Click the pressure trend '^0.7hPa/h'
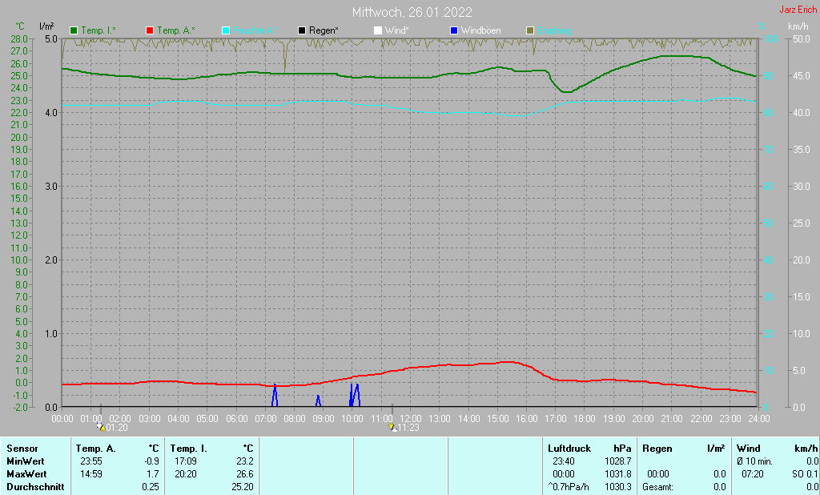This screenshot has height=495, width=820. coord(568,487)
